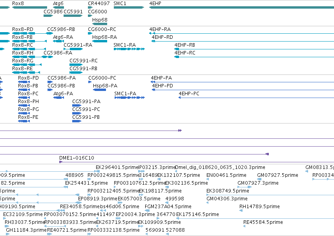
Task: Select the CG5986 gene label
Action: point(53,11)
